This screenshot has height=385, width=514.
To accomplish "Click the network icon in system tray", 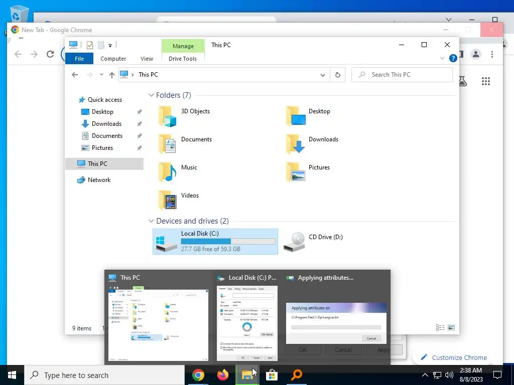I will [437, 375].
